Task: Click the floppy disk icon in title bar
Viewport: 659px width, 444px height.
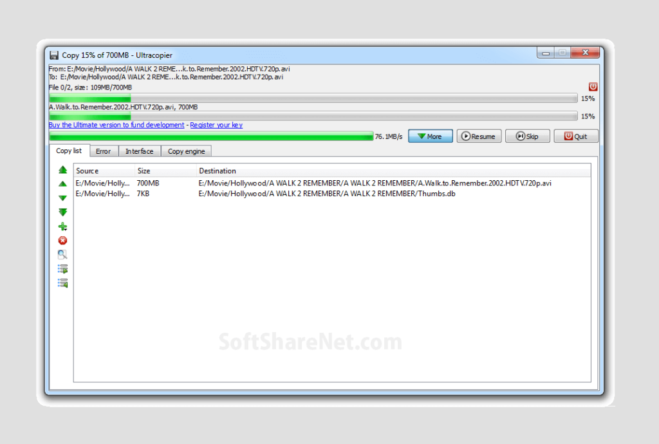Action: pos(54,55)
